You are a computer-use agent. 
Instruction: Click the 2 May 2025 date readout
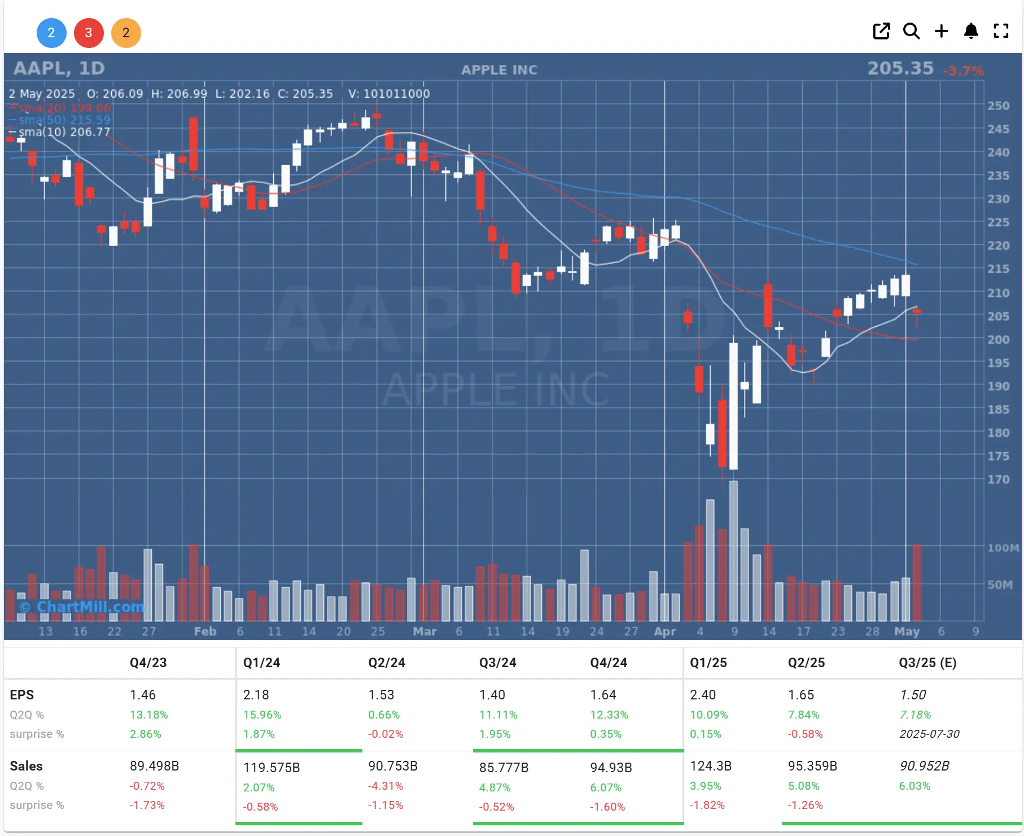click(x=42, y=94)
